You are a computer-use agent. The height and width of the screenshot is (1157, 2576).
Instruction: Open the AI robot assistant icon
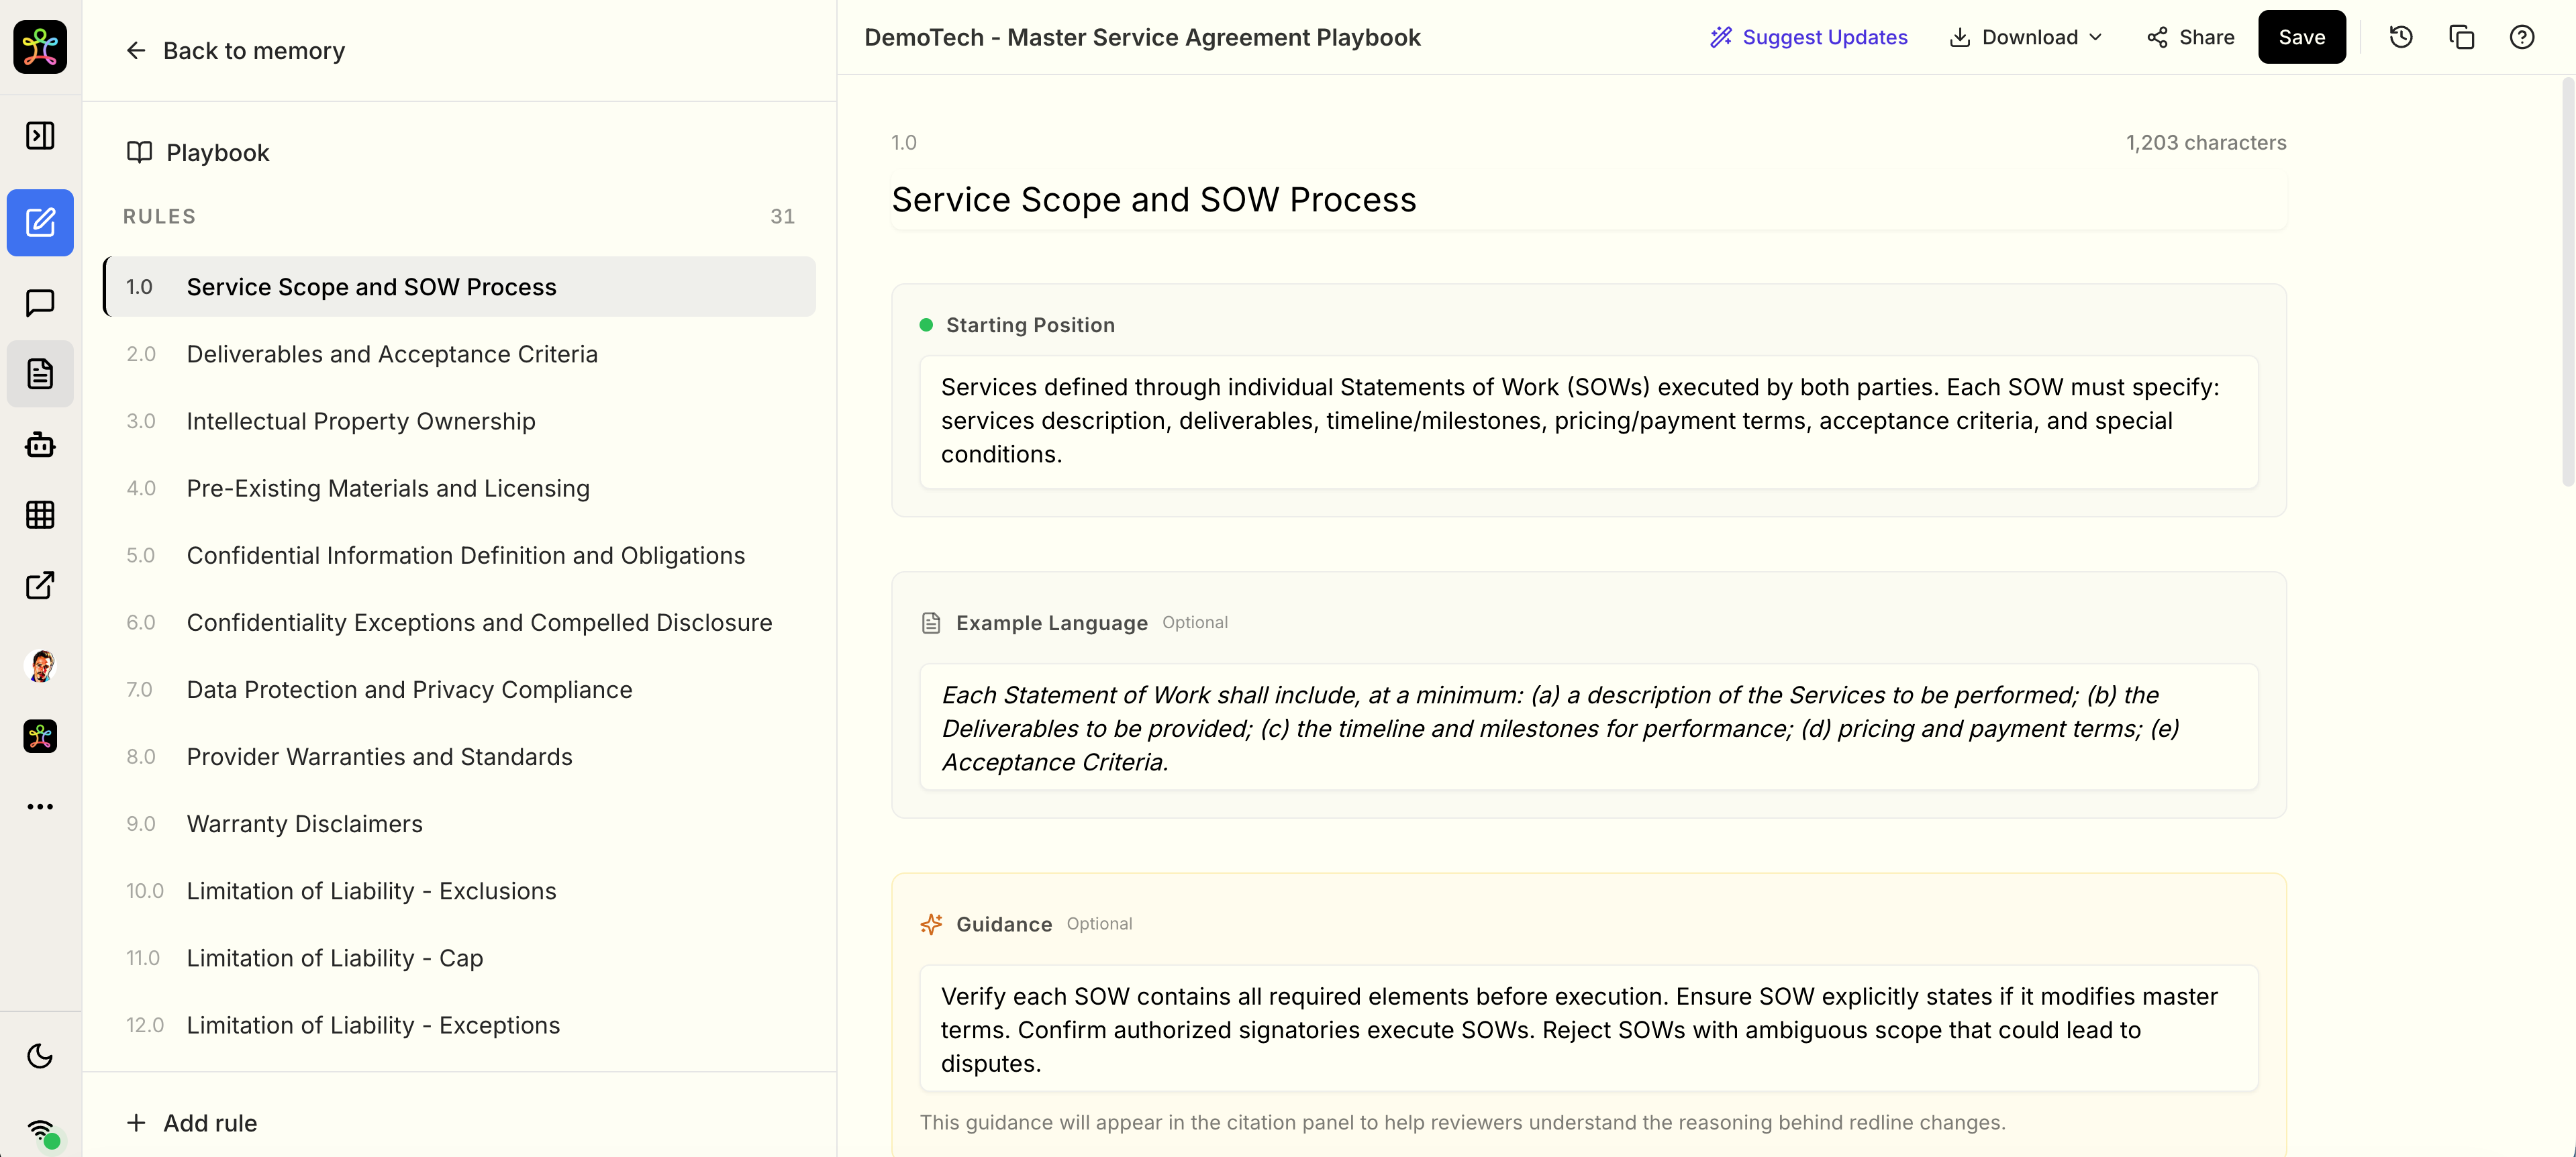pyautogui.click(x=40, y=445)
